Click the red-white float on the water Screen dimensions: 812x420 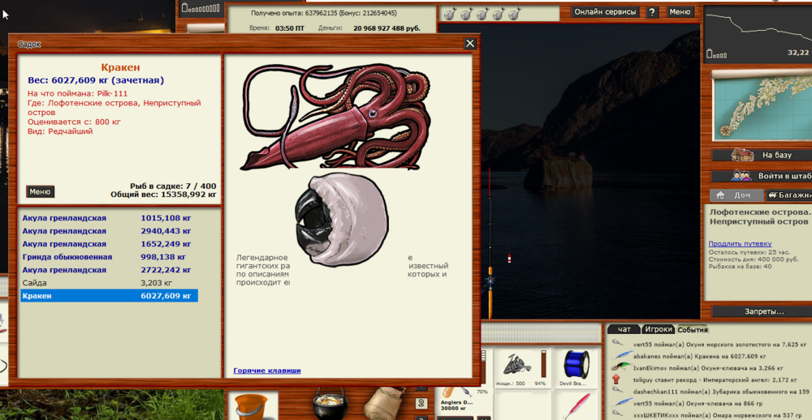(509, 259)
